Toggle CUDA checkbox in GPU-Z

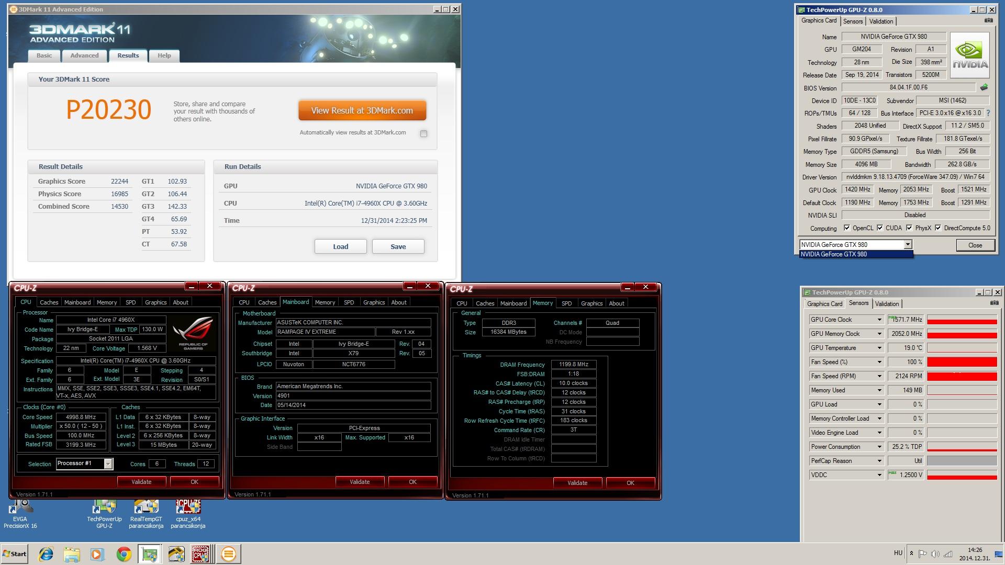pyautogui.click(x=880, y=228)
